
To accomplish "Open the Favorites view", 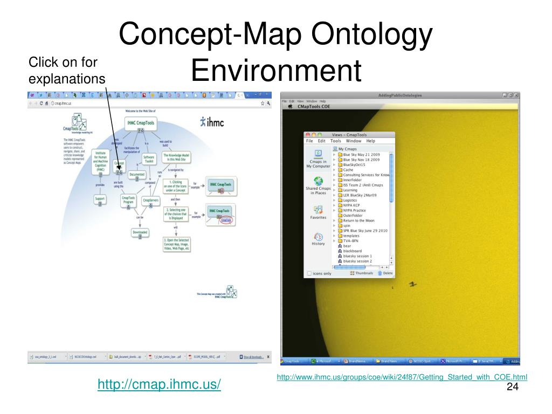I will point(318,212).
